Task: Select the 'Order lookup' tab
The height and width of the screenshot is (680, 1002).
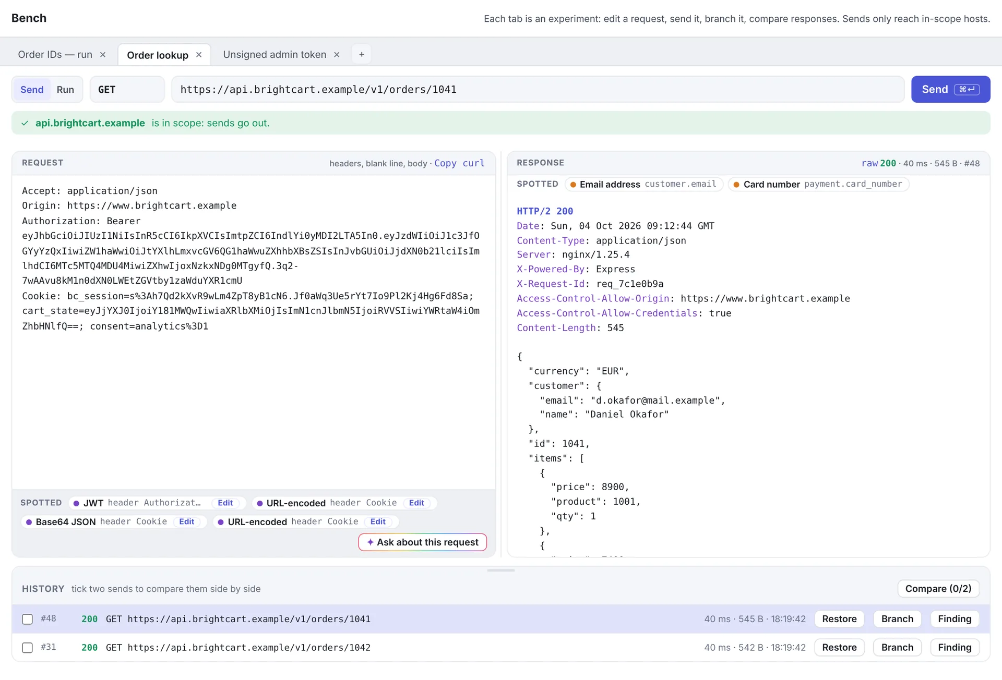Action: 158,55
